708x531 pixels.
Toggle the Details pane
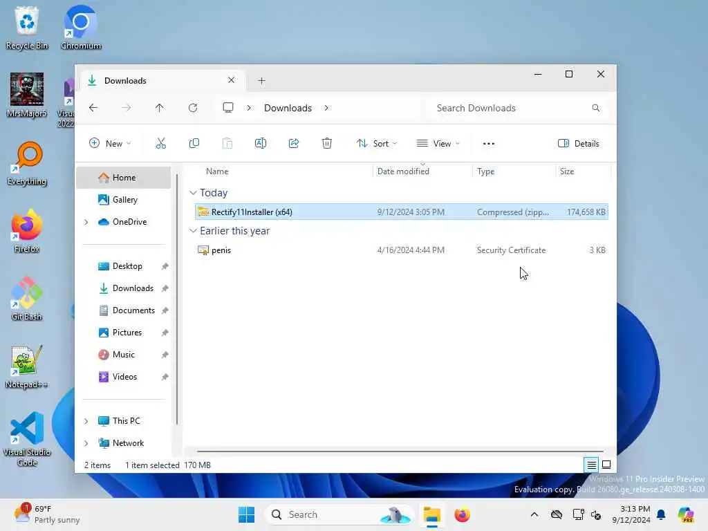(579, 144)
